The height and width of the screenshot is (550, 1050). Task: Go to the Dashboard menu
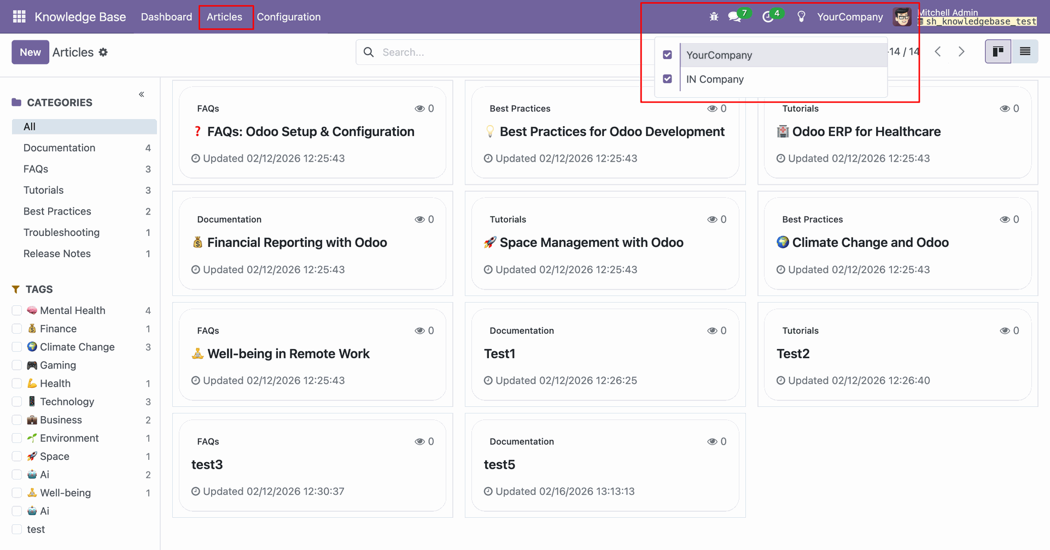click(166, 17)
